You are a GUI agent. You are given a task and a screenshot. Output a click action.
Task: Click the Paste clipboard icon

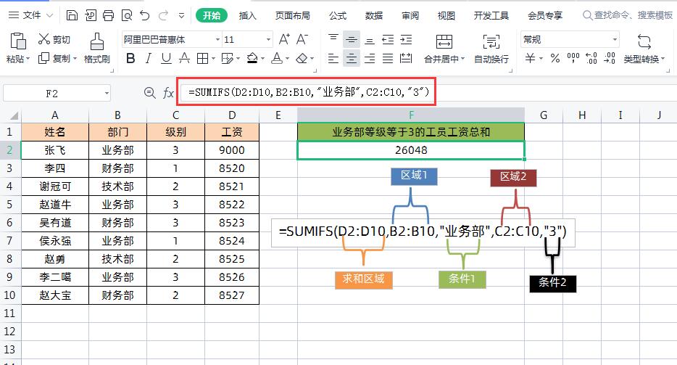pyautogui.click(x=17, y=41)
